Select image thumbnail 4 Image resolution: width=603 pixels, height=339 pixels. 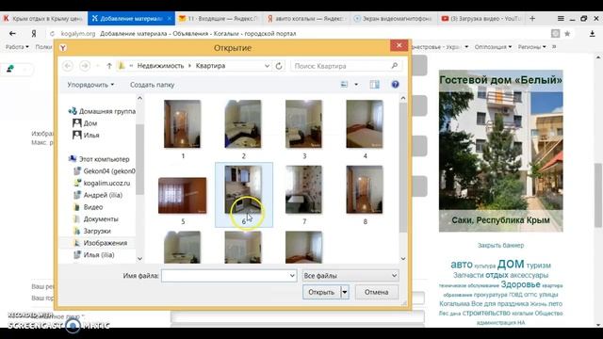click(365, 123)
